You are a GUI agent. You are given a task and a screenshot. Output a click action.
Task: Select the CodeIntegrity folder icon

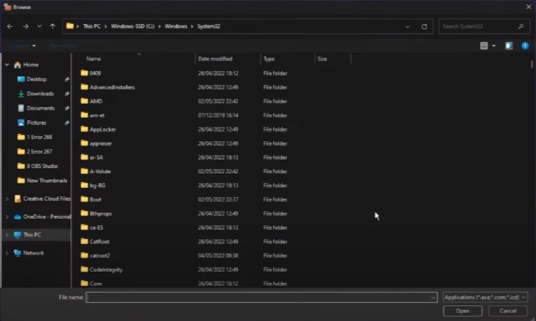[x=84, y=269]
